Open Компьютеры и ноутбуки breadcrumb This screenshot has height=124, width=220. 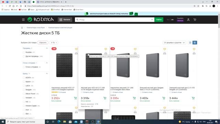coord(36,28)
